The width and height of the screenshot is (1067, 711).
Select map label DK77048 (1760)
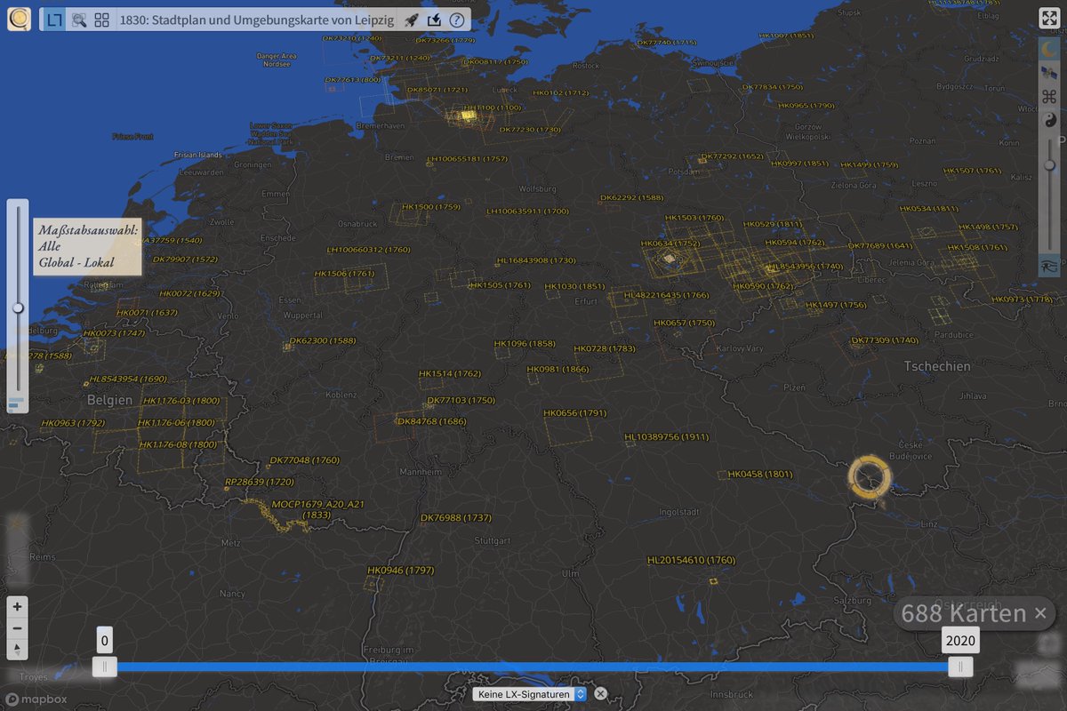[304, 460]
